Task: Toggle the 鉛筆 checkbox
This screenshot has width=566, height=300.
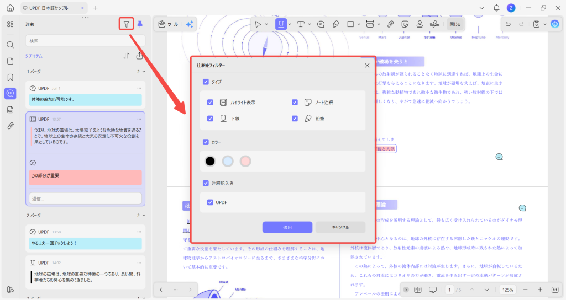Action: 295,119
